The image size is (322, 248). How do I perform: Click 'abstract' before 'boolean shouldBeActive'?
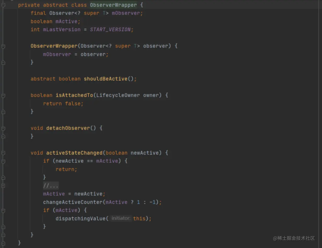[x=43, y=79]
